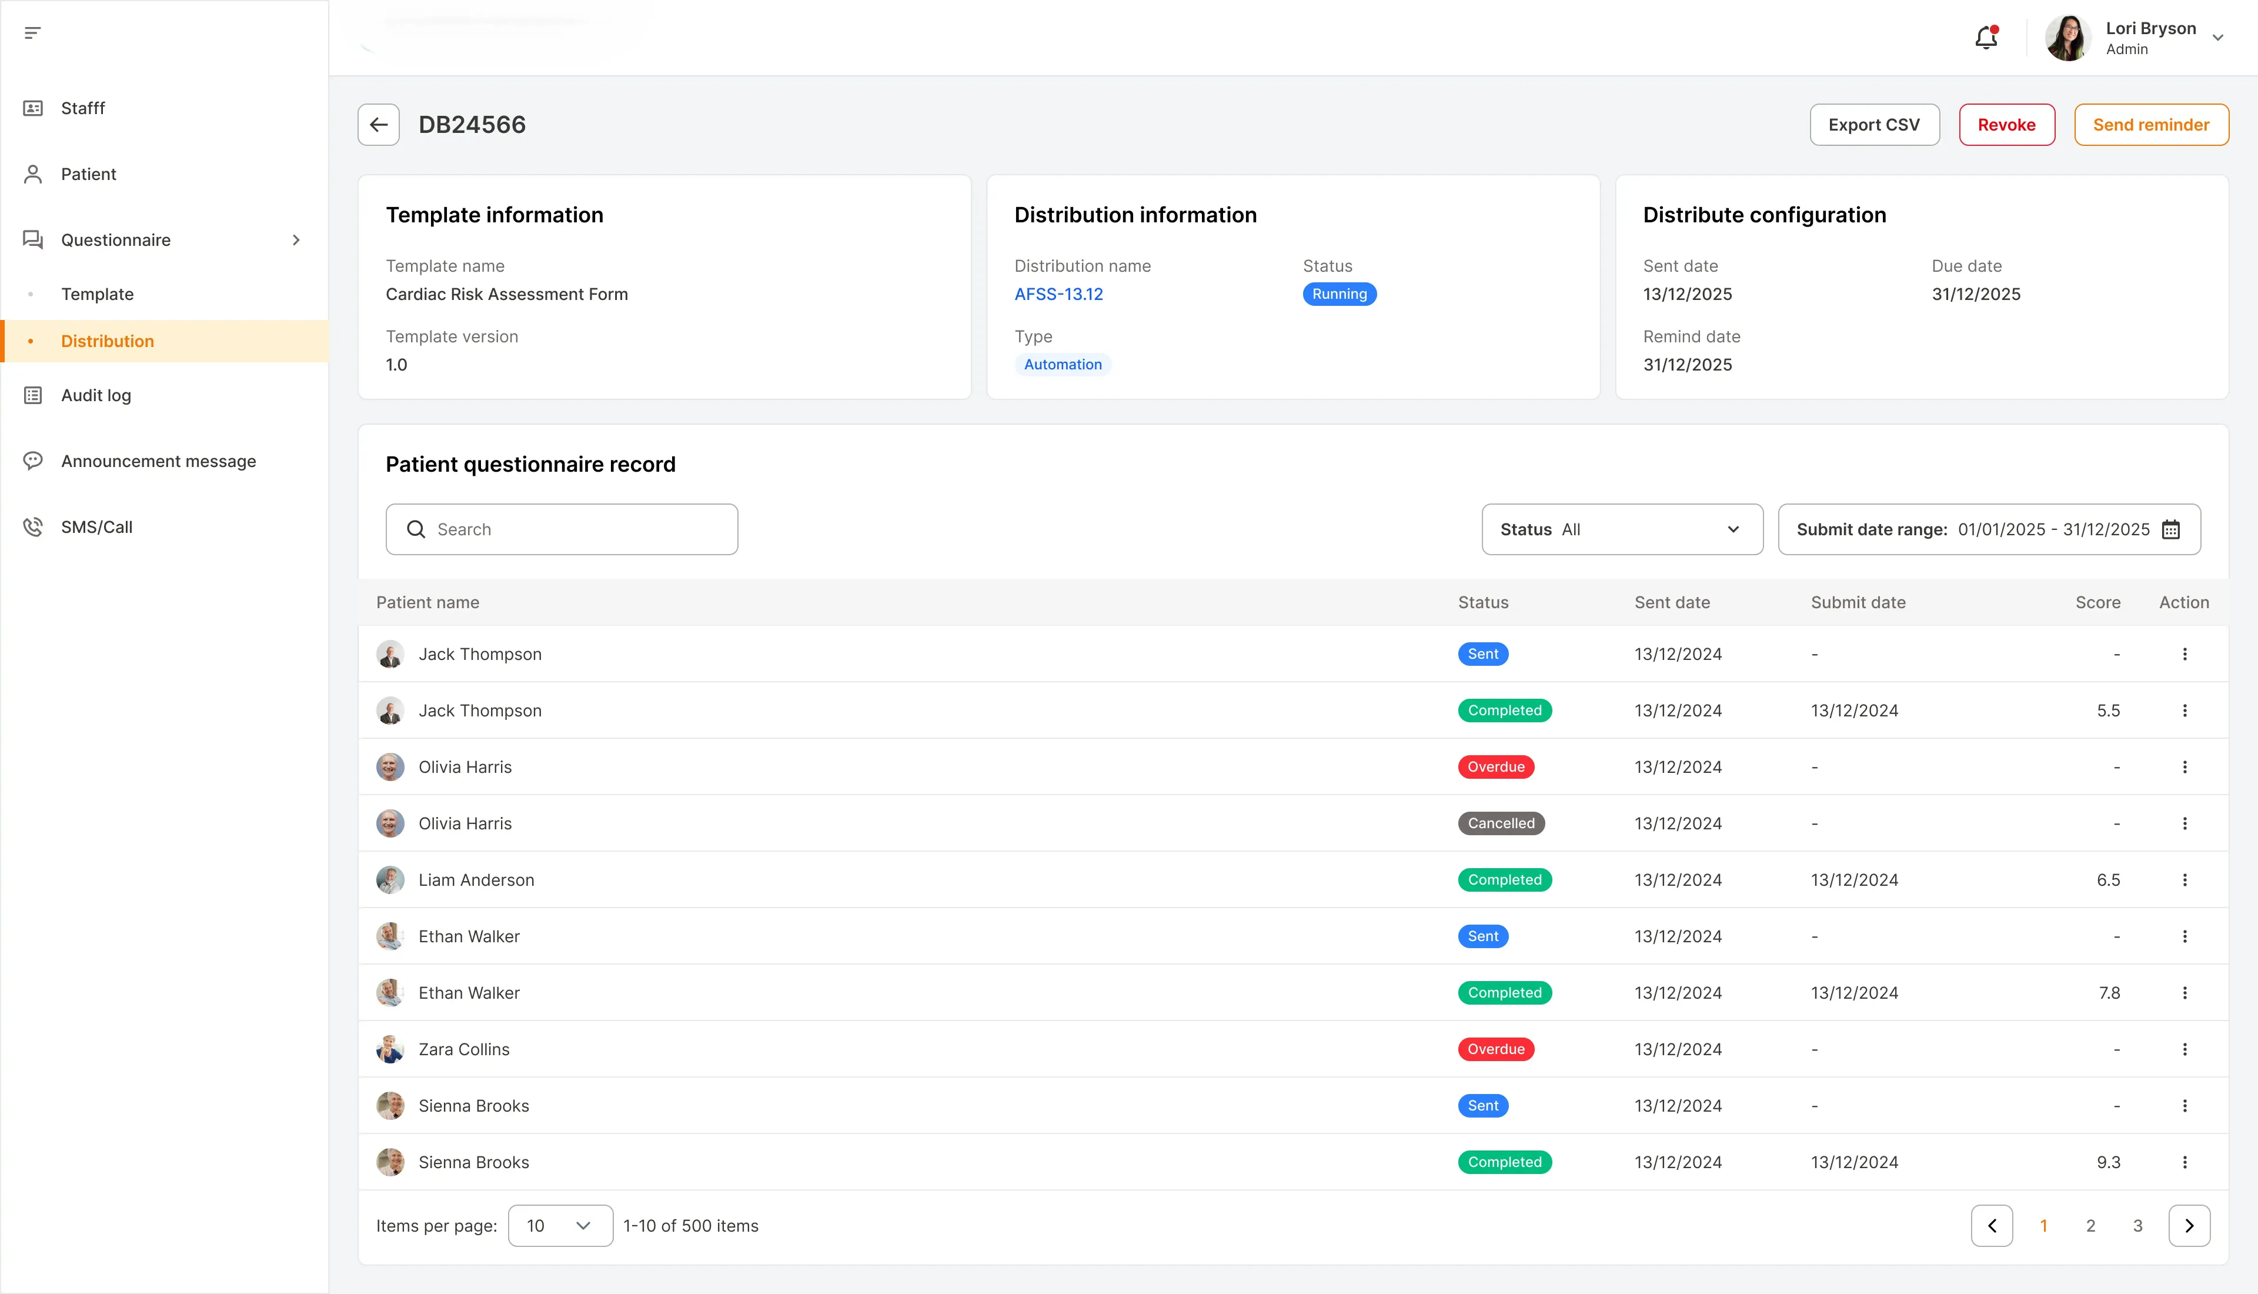Click the Overdue badge for Zara Collins
Viewport: 2258px width, 1294px height.
point(1496,1049)
